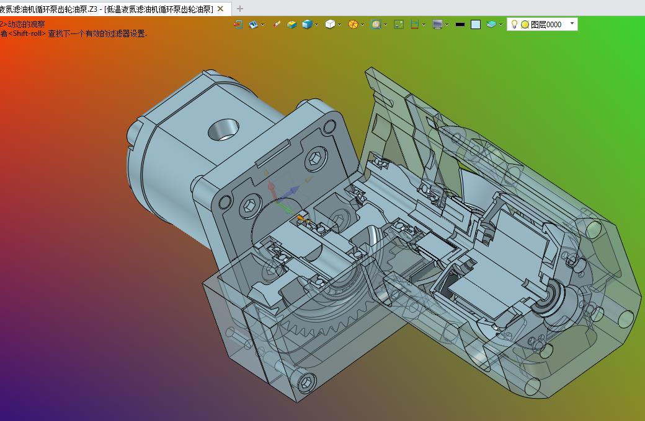Click the yellow-topped box toolbar icon

tap(291, 25)
